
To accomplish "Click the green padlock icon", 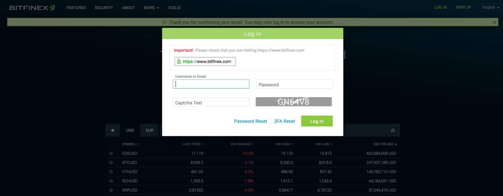I will [x=179, y=61].
